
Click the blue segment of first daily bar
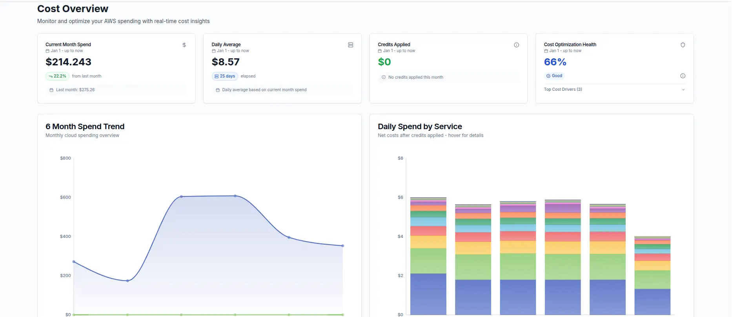tap(428, 294)
